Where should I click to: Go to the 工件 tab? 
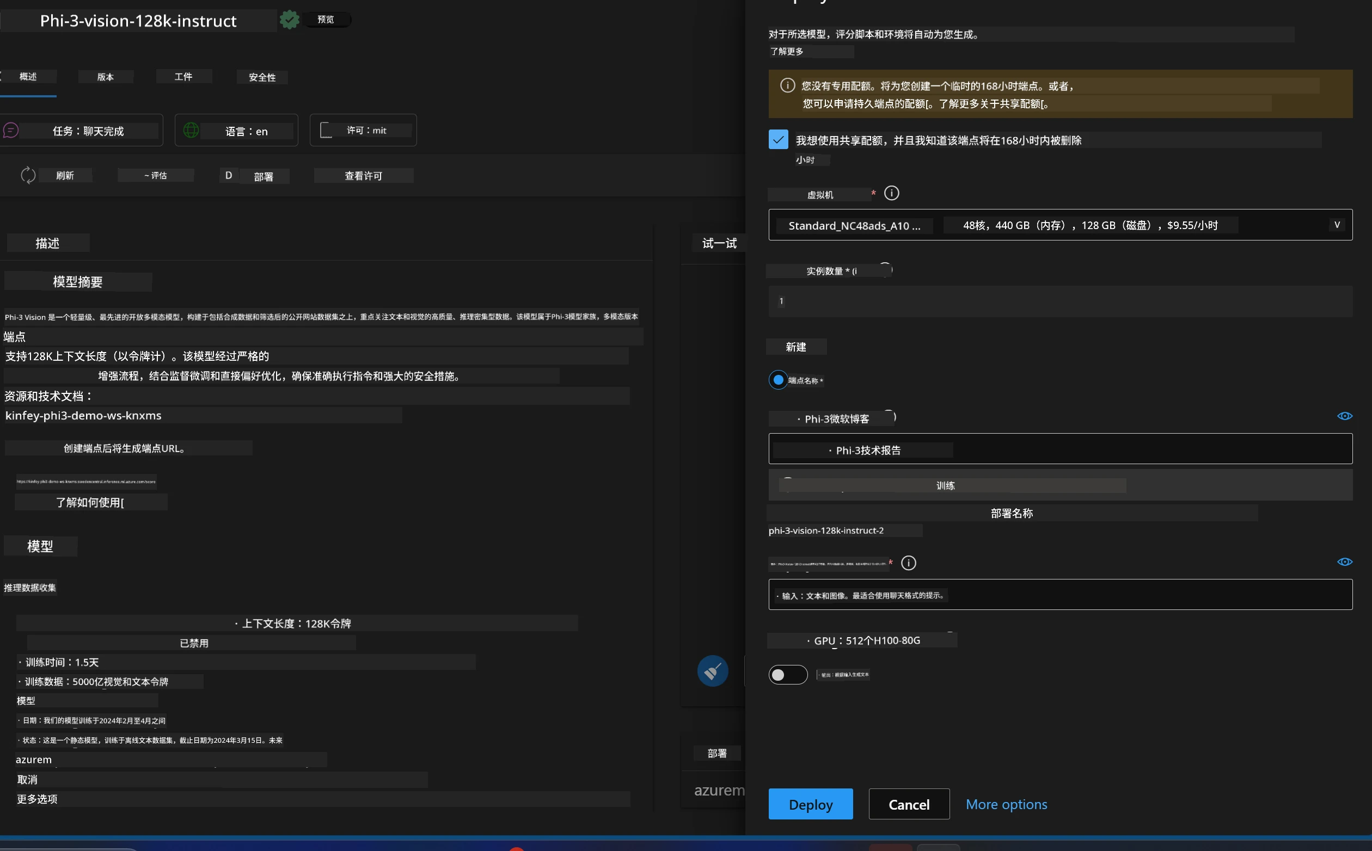coord(183,77)
